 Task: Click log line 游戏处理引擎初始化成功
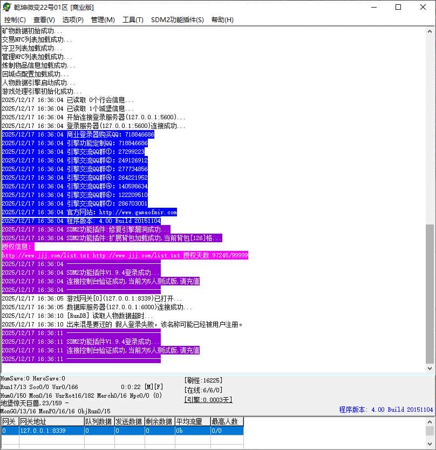[x=42, y=91]
